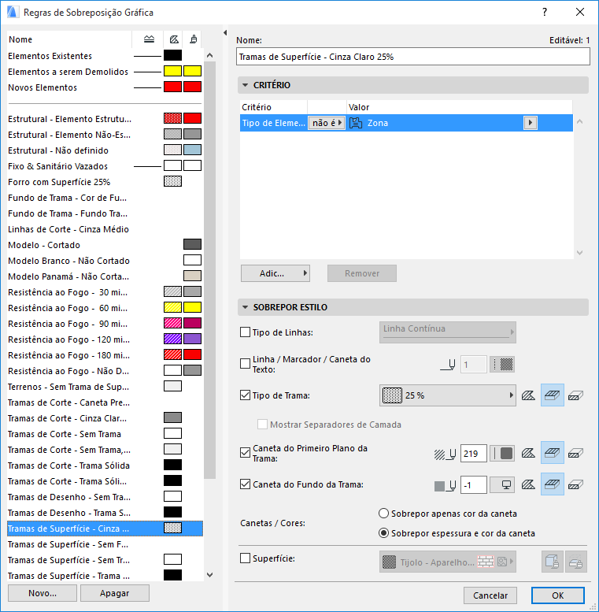Click the background pen number field -1
Image resolution: width=599 pixels, height=612 pixels.
point(473,484)
